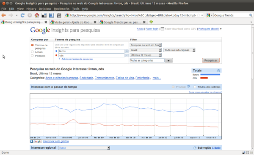Click the Google gadget icon below chart
254x155 pixels.
[x=36, y=141]
